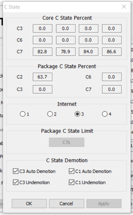Click the Apply button
Viewport: 133px width, 215px height.
click(x=104, y=204)
